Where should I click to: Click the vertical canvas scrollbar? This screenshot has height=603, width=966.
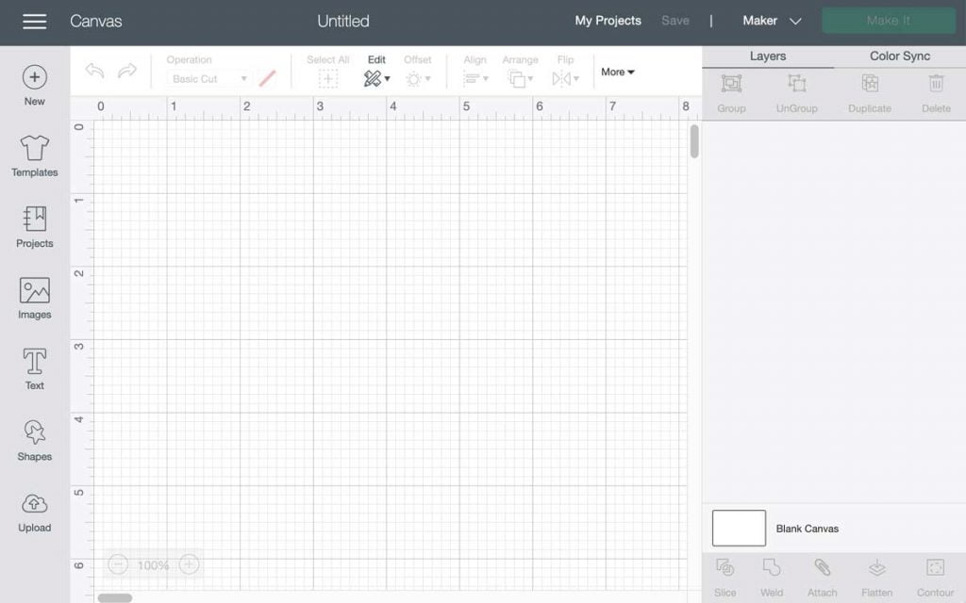[x=694, y=141]
